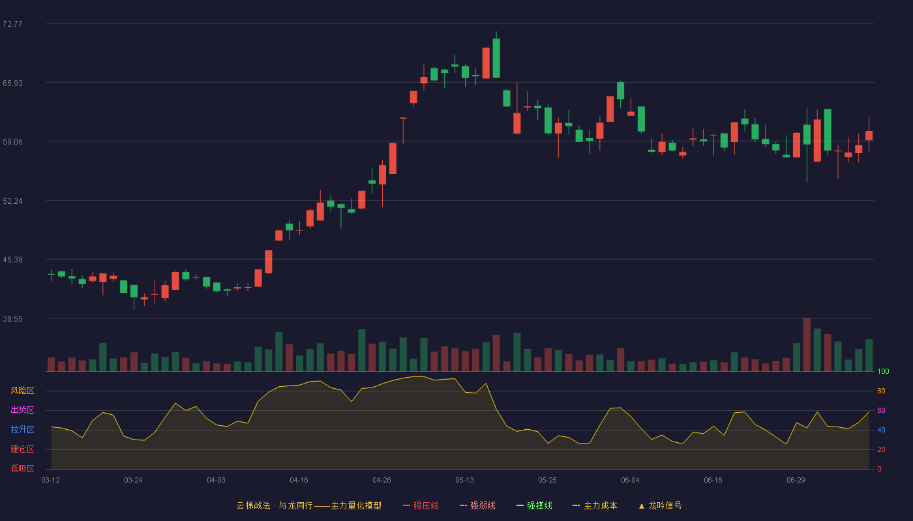
Task: Click the 03-24 date label
Action: [x=133, y=480]
